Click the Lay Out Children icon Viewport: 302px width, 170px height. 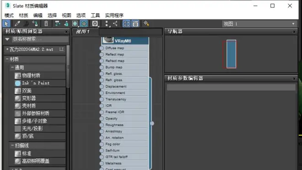tap(115, 24)
